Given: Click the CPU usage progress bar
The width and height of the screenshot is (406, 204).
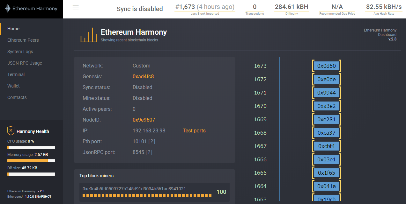Looking at the screenshot, I should pyautogui.click(x=31, y=147).
